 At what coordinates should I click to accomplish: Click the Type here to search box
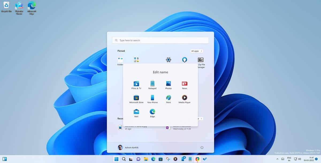160,40
